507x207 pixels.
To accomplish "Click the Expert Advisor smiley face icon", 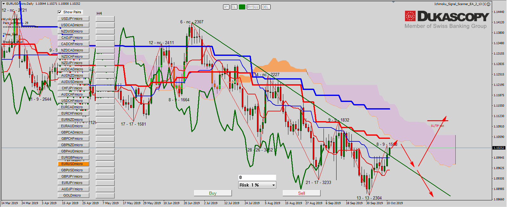I will click(489, 4).
